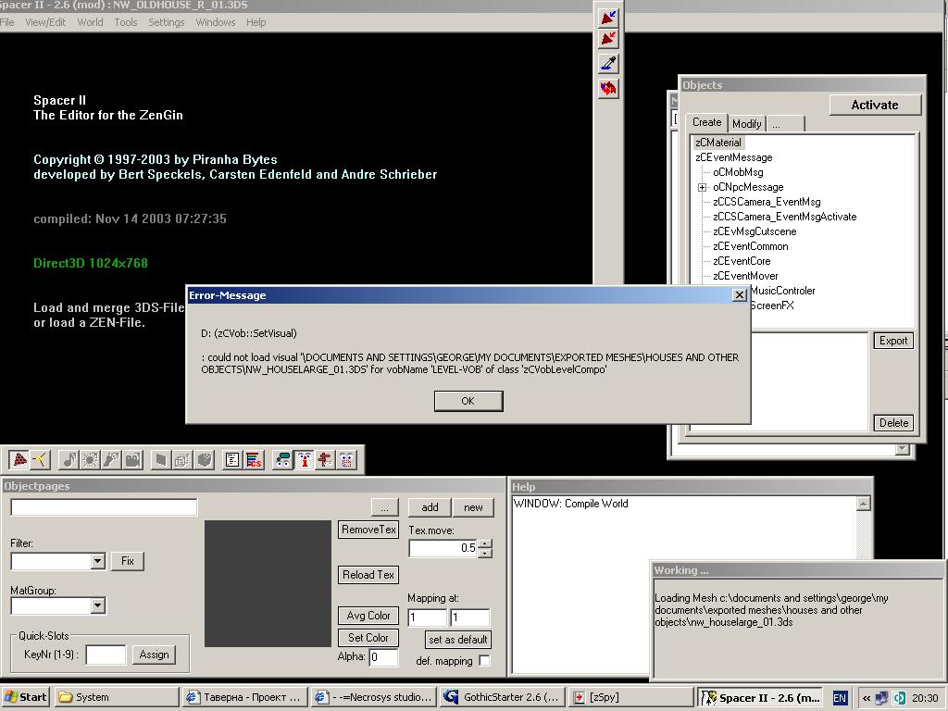Open the Filter dropdown

tap(98, 561)
